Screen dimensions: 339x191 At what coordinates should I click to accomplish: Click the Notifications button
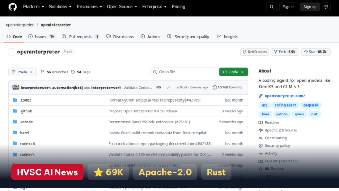(254, 52)
